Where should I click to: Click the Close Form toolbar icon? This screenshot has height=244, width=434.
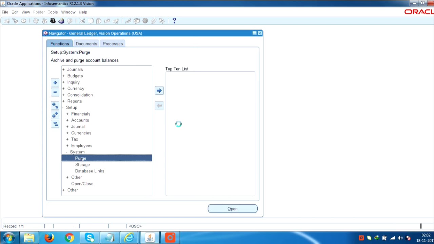point(70,21)
